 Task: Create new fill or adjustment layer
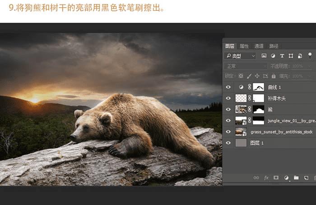click(x=286, y=178)
